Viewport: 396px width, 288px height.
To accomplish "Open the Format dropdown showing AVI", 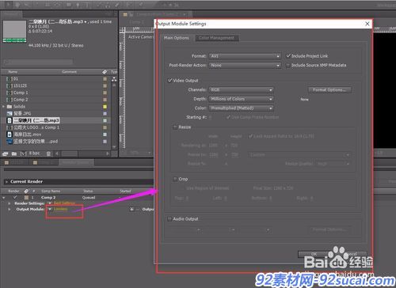I will 245,56.
